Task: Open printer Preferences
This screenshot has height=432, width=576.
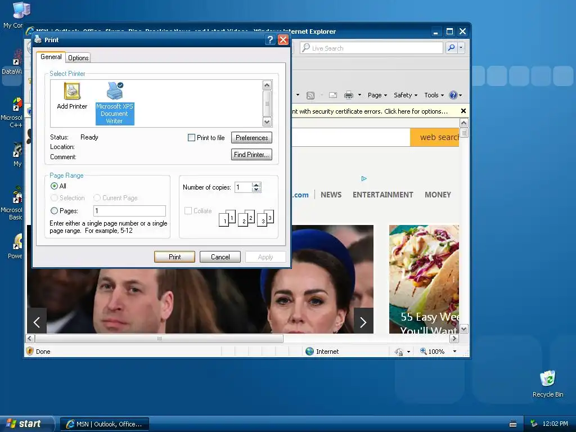Action: tap(251, 138)
